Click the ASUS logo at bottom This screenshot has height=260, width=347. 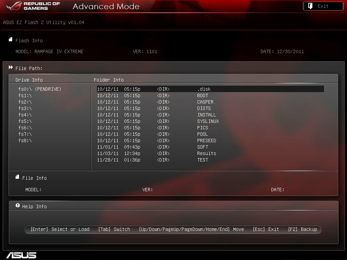pyautogui.click(x=21, y=255)
